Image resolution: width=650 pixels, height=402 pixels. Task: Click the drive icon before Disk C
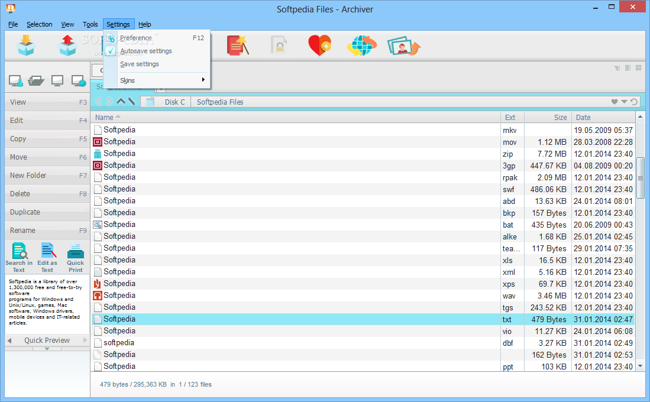coord(150,102)
